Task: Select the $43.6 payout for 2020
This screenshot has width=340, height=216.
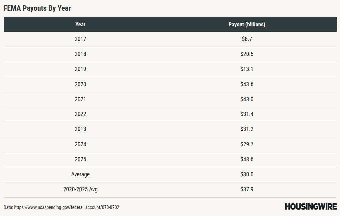Action: (x=247, y=84)
